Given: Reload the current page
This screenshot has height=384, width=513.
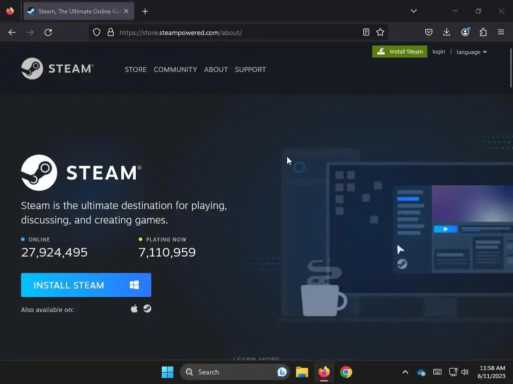Looking at the screenshot, I should pyautogui.click(x=48, y=32).
